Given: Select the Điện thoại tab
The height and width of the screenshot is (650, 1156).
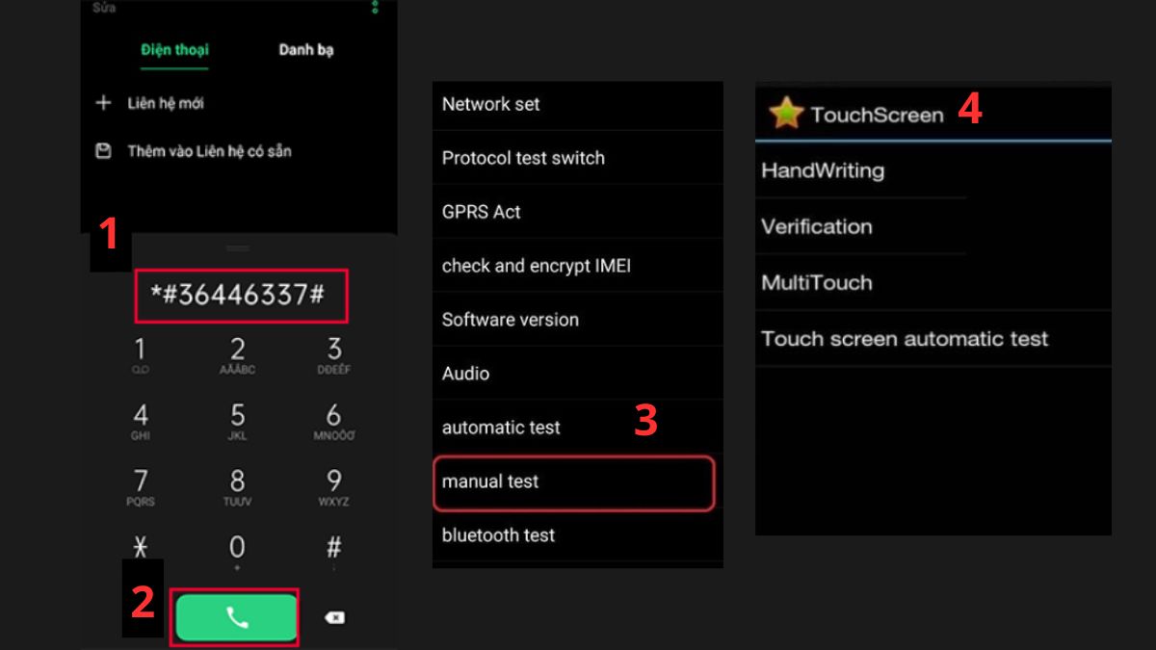Looking at the screenshot, I should click(173, 50).
